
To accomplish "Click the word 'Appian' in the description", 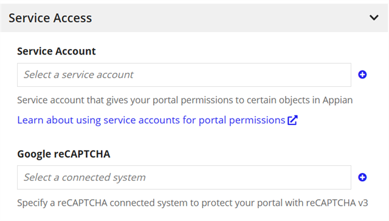I will click(x=337, y=100).
